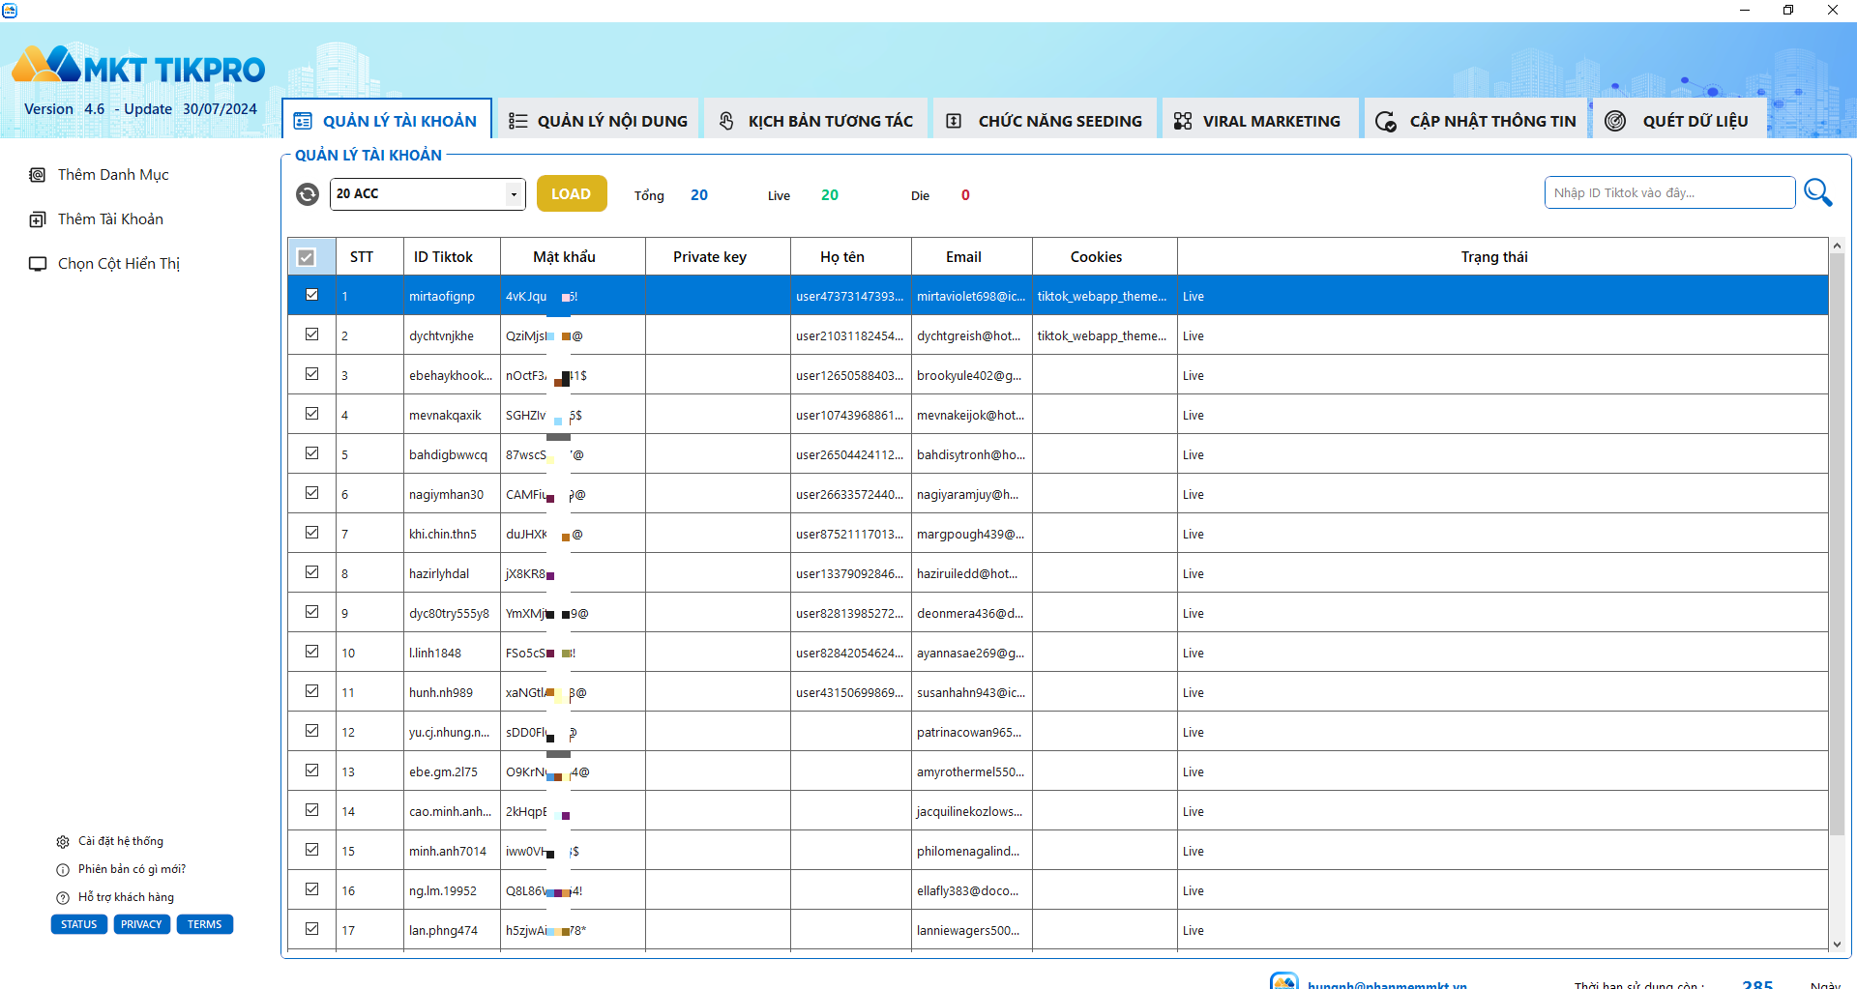
Task: Uncheck the checkbox for account dychtvnjkhe
Action: [311, 335]
